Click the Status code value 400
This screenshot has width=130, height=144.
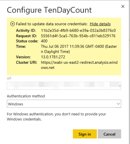click(44, 41)
